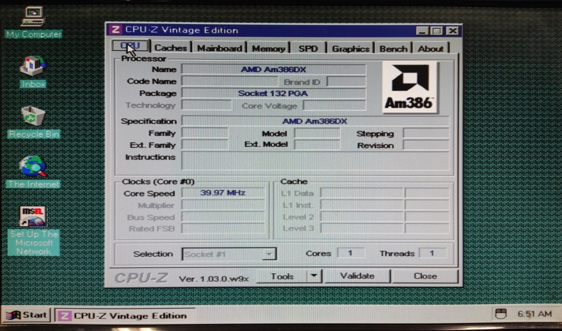Open the My Computer desktop icon
Screen dimensions: 562x331
coord(33,22)
